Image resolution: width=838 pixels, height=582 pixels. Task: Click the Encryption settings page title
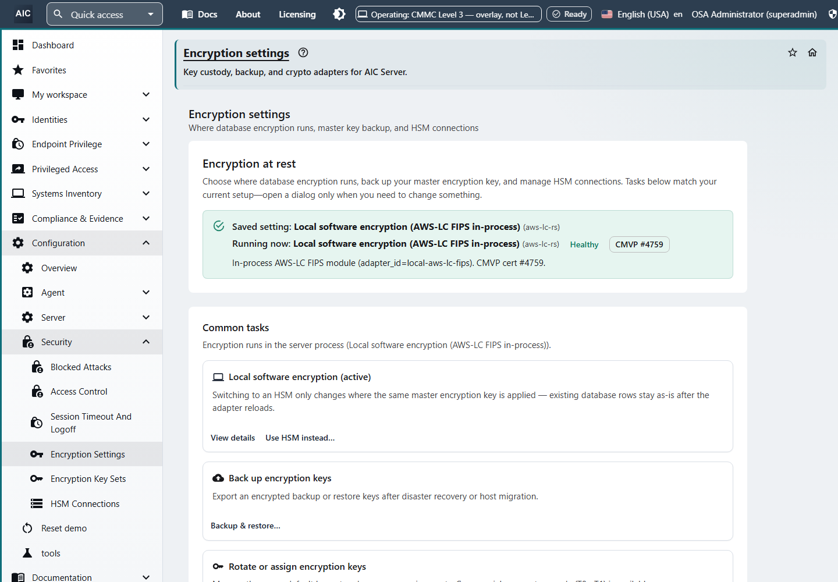coord(236,53)
